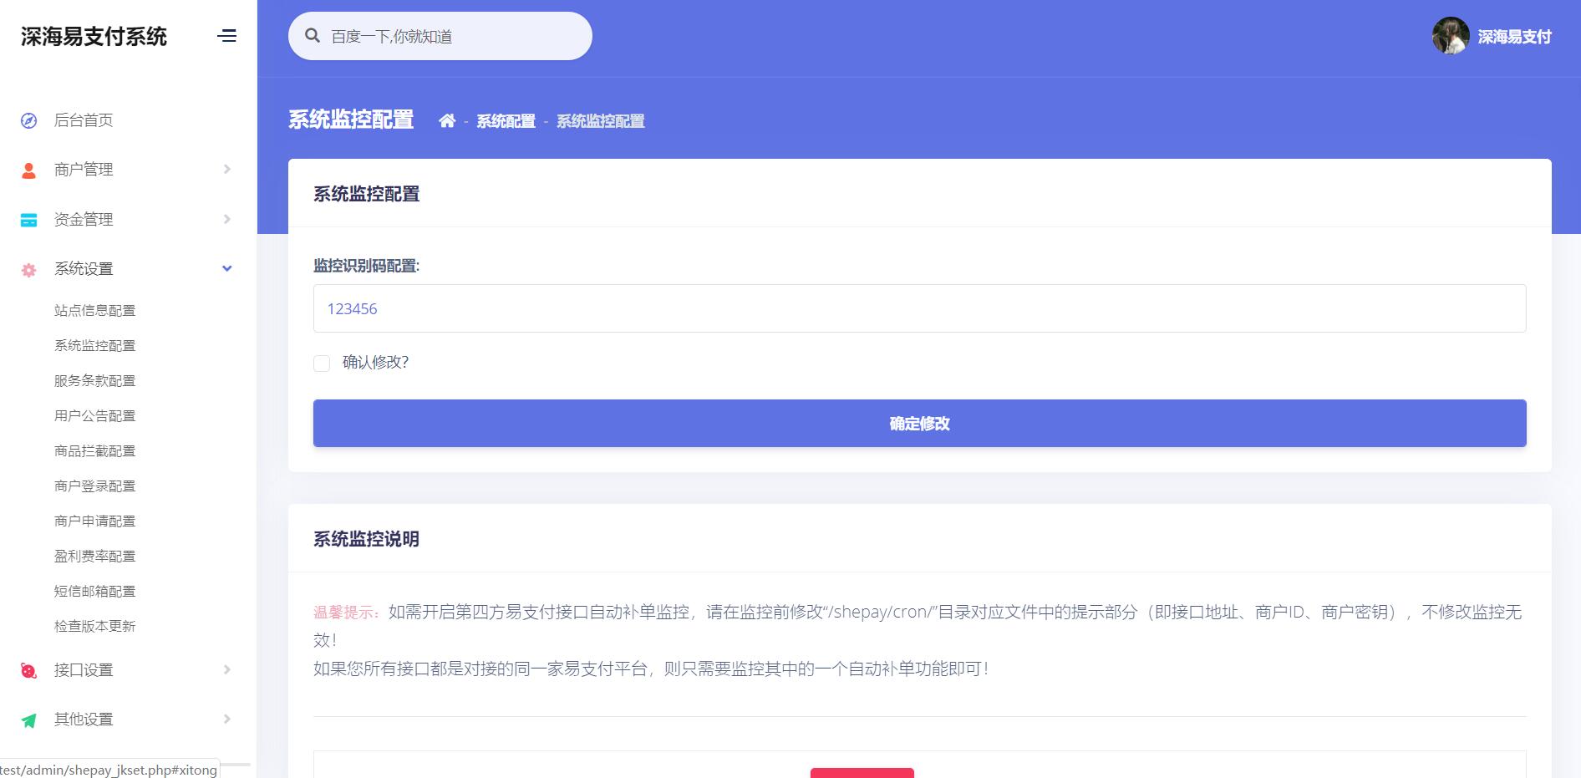Click the 资金管理 card icon

[28, 219]
